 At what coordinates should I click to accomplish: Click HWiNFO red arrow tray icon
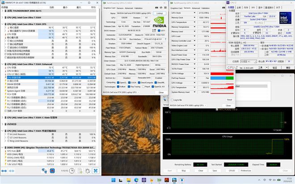(x=52, y=171)
